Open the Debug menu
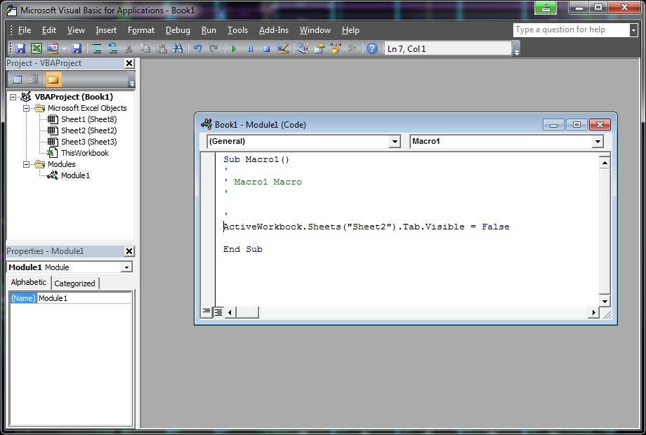Image resolution: width=646 pixels, height=435 pixels. 178,30
